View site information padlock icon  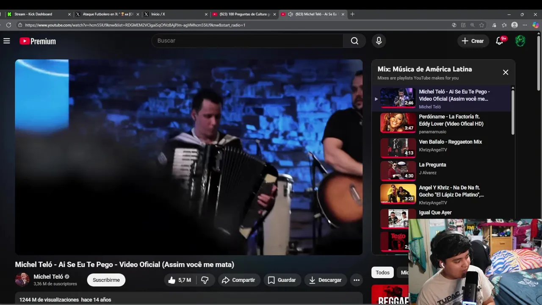20,25
